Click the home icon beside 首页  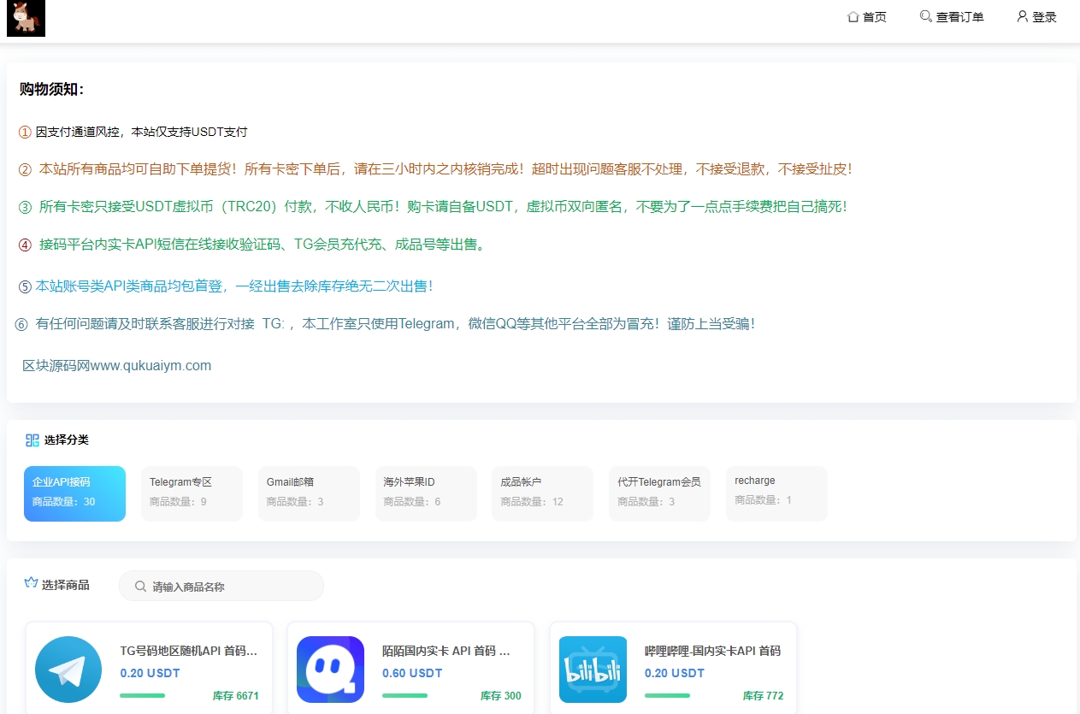pyautogui.click(x=853, y=17)
